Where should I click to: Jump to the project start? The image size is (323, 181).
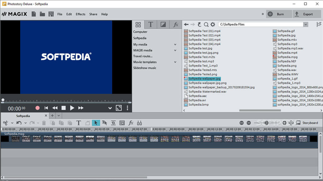[46, 108]
